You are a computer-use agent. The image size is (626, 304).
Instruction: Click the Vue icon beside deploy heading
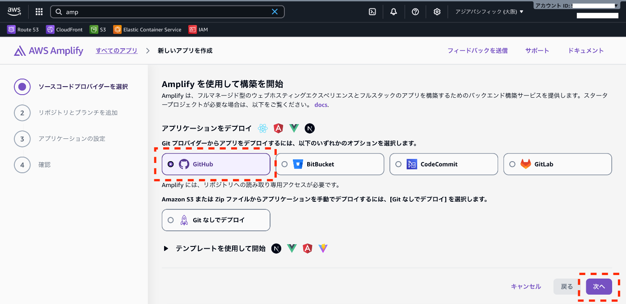point(294,129)
